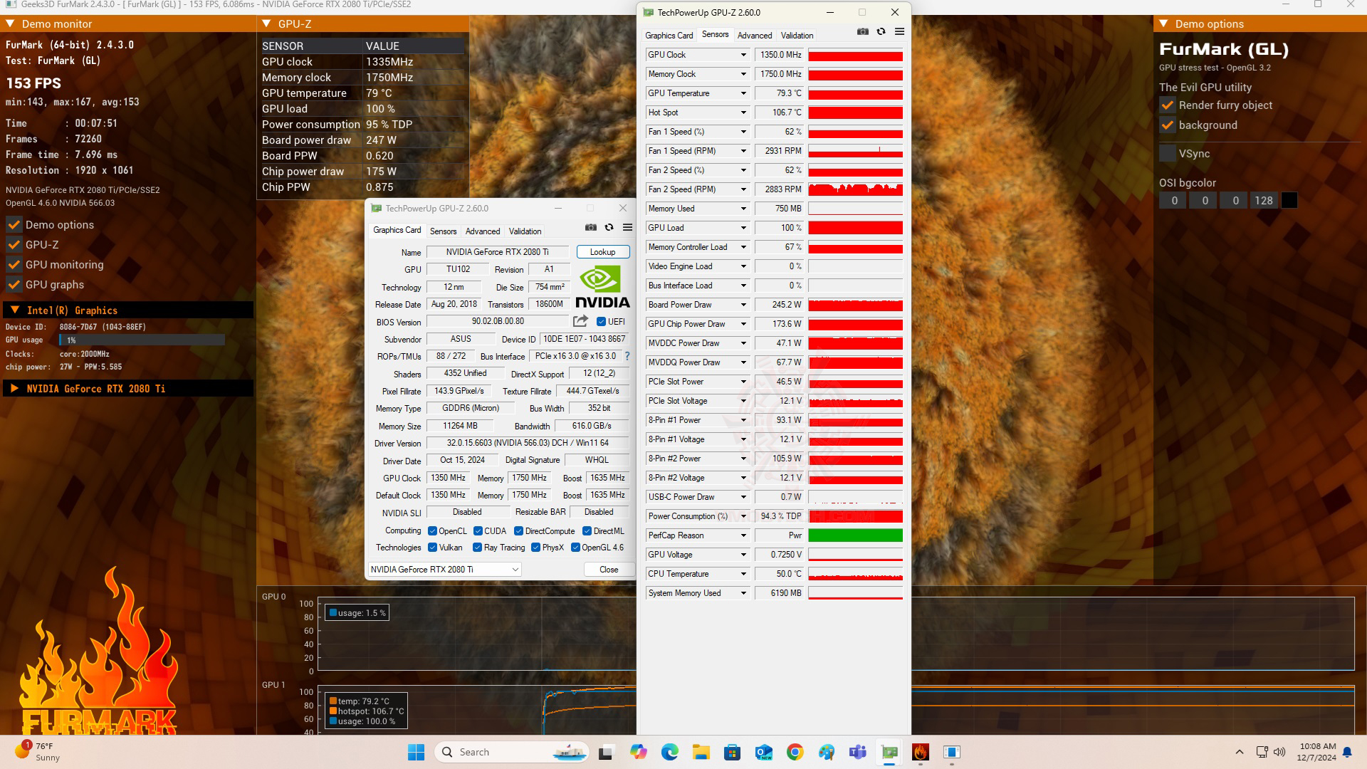Open Google Chrome from the taskbar
The height and width of the screenshot is (769, 1367).
(x=795, y=752)
